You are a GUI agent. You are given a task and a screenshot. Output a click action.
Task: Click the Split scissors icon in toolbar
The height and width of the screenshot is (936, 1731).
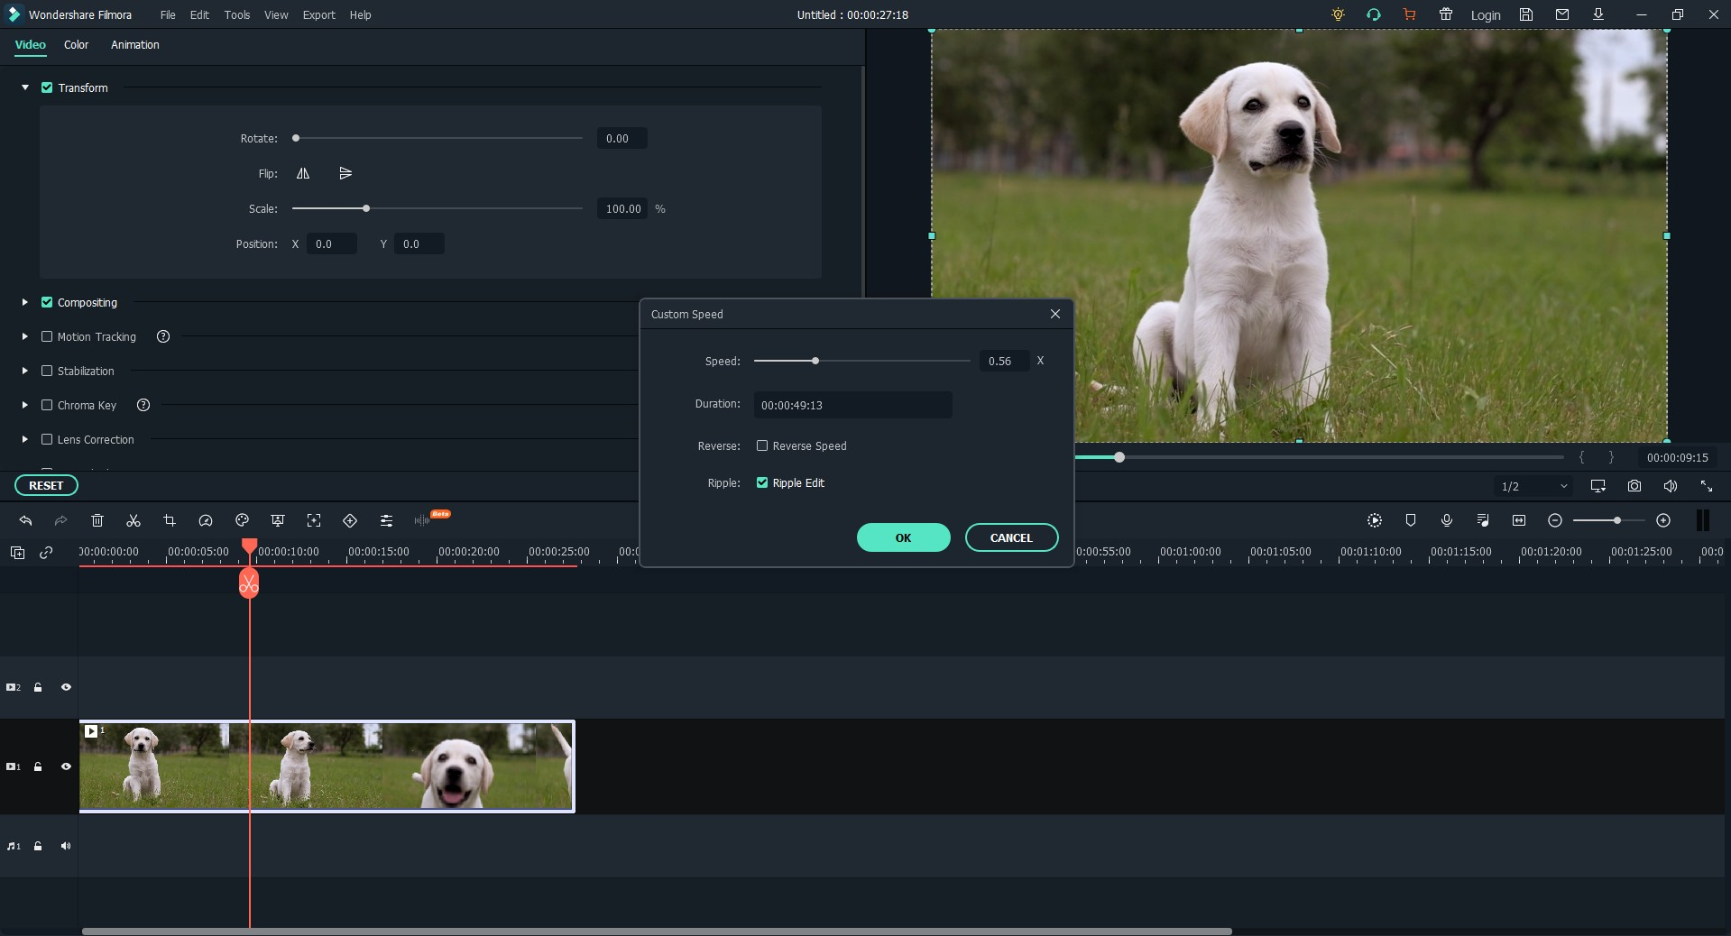click(134, 520)
